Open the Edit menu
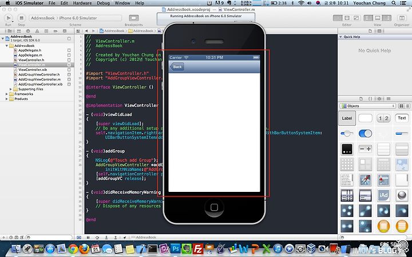This screenshot has height=257, width=412. click(x=64, y=3)
